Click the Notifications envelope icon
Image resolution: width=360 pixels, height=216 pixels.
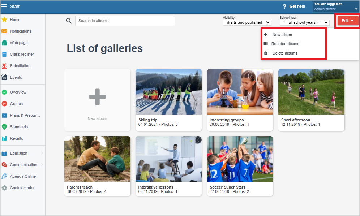(x=4, y=31)
